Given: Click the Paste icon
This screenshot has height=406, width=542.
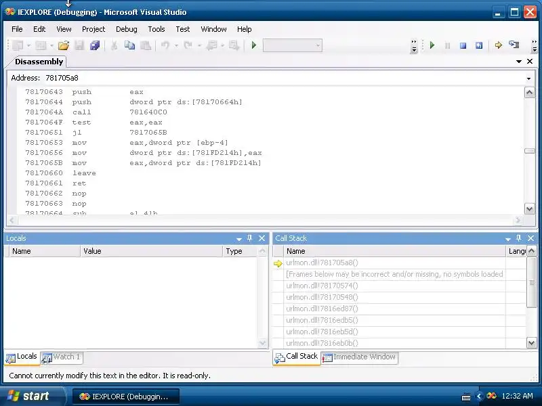Looking at the screenshot, I should pyautogui.click(x=146, y=45).
